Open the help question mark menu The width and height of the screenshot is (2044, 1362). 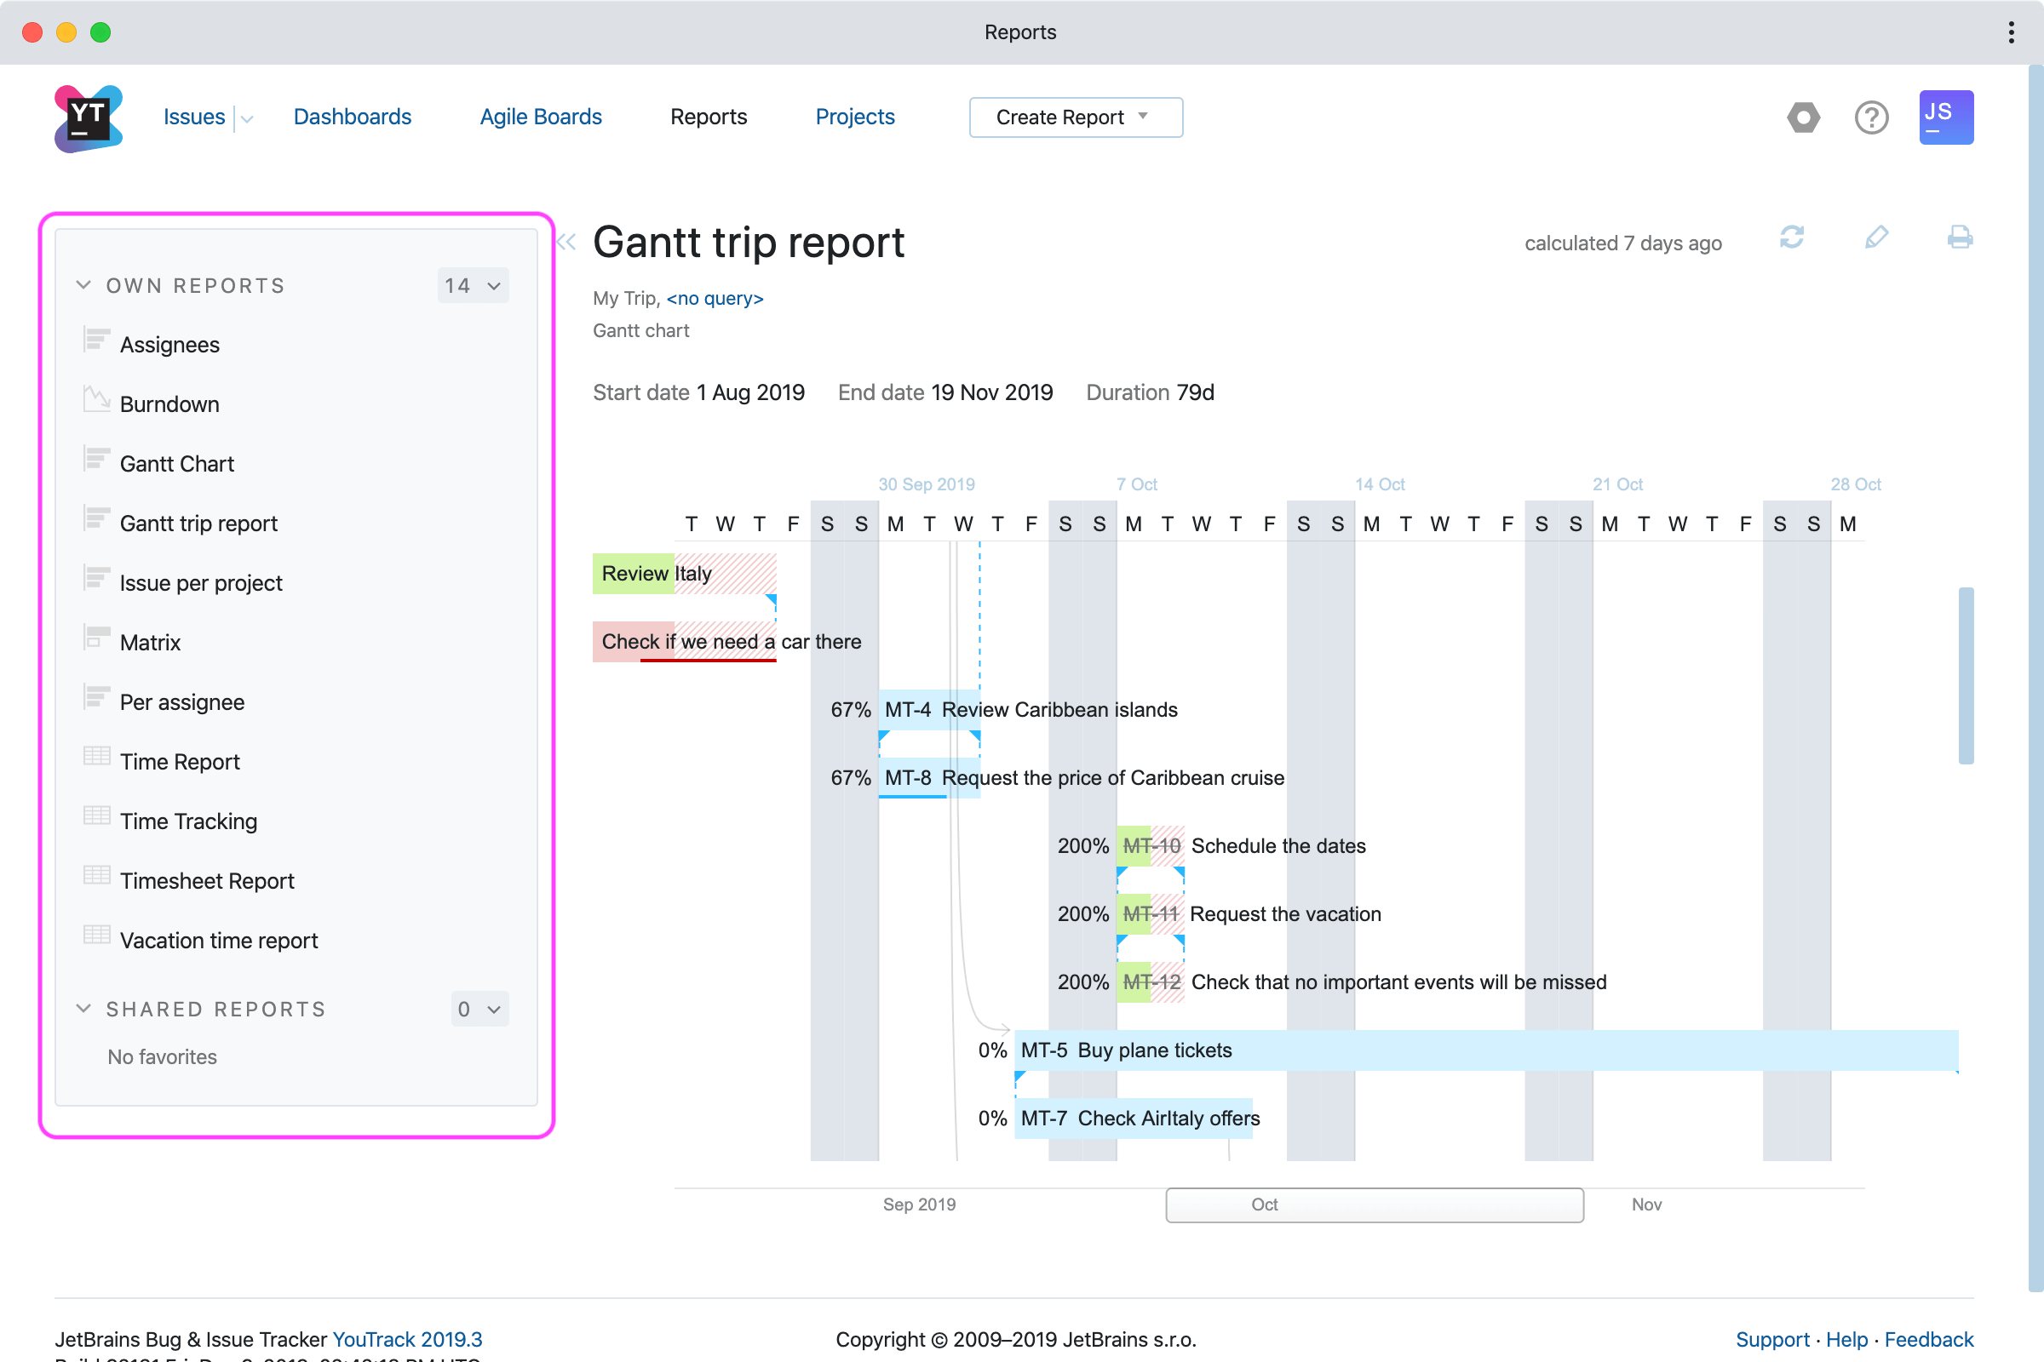point(1871,117)
